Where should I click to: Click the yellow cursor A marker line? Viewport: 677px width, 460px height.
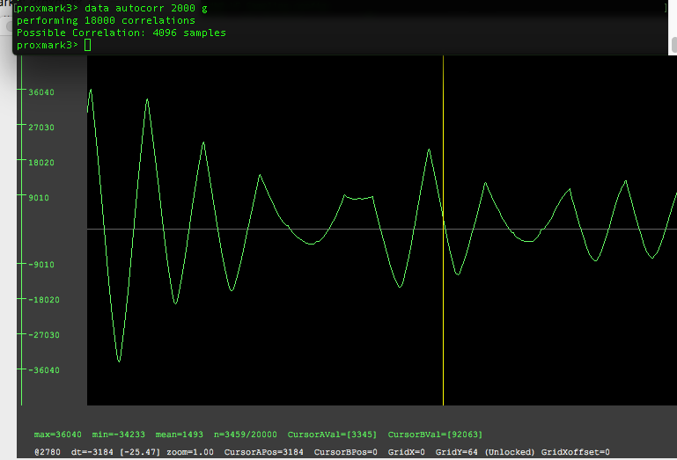[443, 230]
